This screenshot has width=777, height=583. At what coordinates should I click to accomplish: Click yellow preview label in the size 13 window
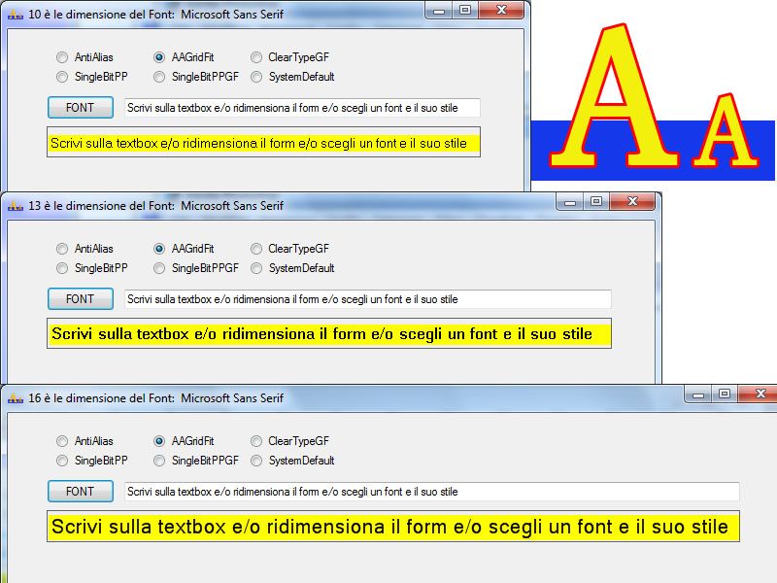pos(329,333)
